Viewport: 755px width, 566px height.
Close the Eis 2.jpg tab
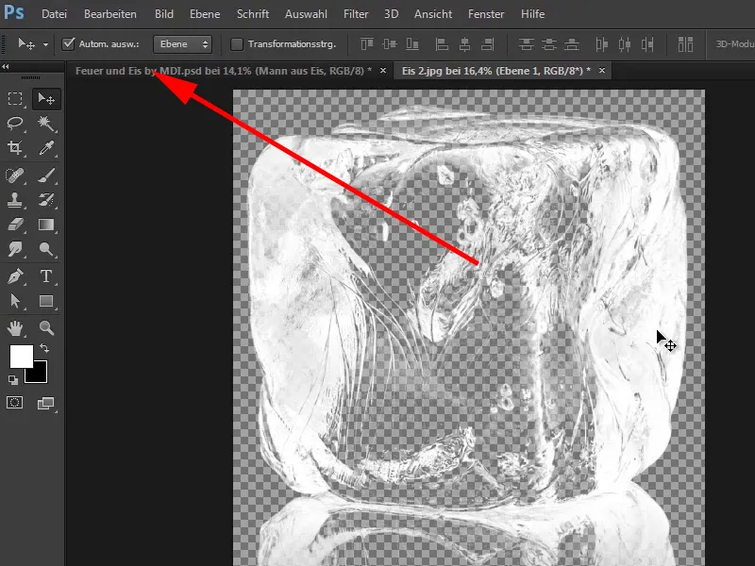[x=602, y=71]
